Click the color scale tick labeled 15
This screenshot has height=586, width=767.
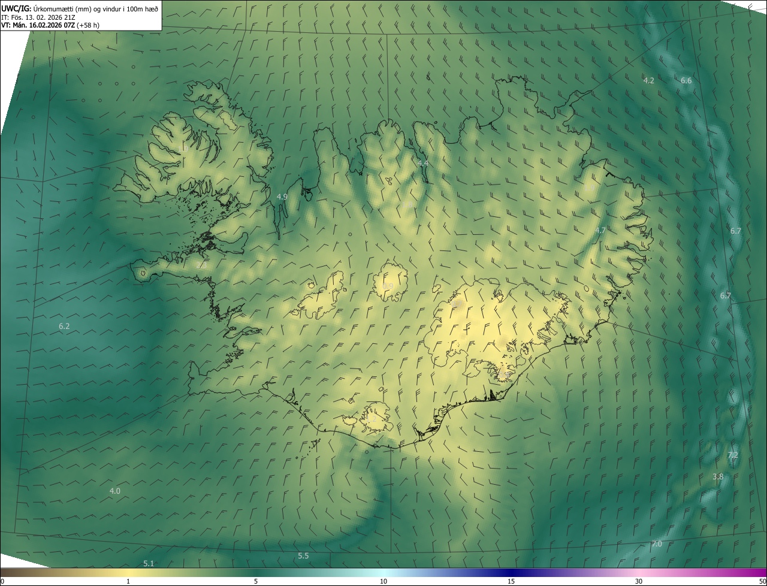click(x=511, y=581)
